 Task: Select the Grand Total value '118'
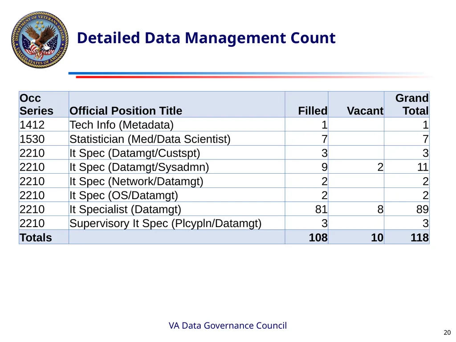point(407,237)
